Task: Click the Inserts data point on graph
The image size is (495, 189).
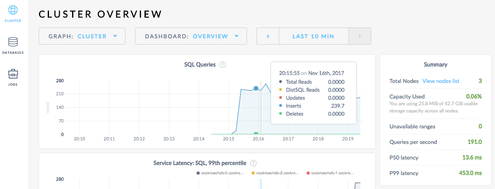Action: (256, 88)
